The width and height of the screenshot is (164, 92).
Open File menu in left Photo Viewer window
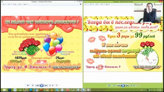[x=4, y=4]
